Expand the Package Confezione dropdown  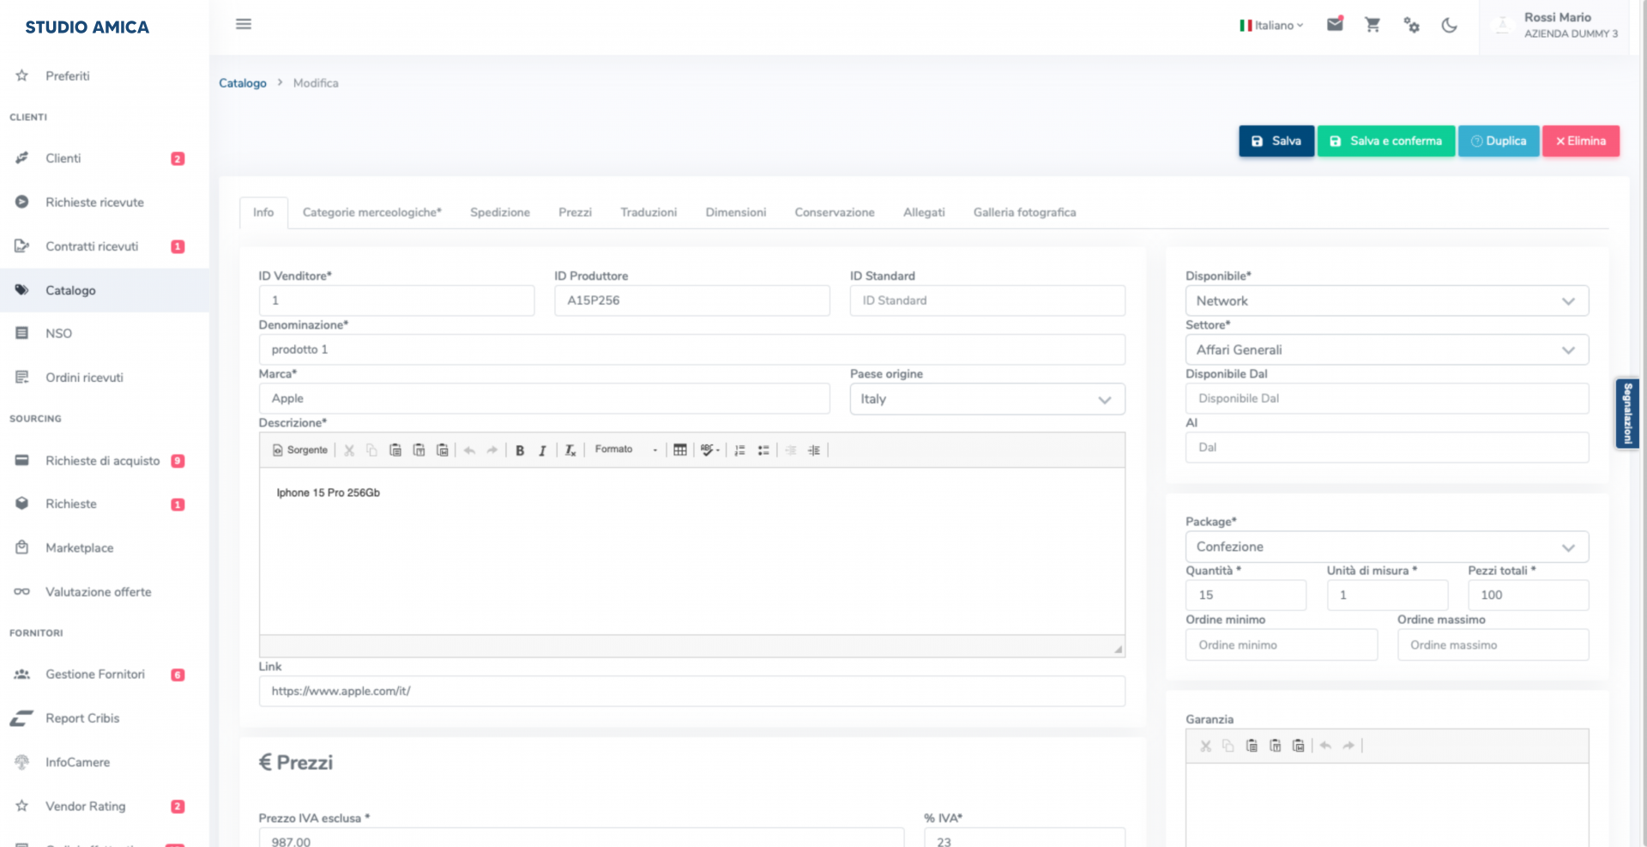(1386, 547)
